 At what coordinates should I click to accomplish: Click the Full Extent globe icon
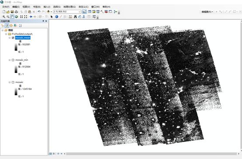coord(16,17)
